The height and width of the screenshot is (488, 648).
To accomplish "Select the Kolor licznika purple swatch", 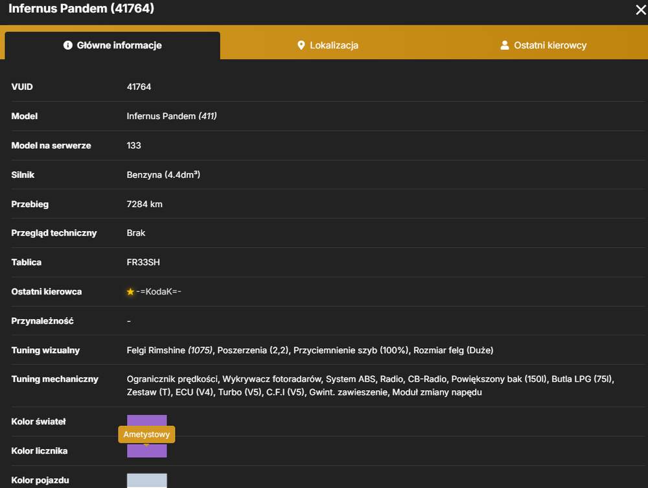I will [146, 450].
